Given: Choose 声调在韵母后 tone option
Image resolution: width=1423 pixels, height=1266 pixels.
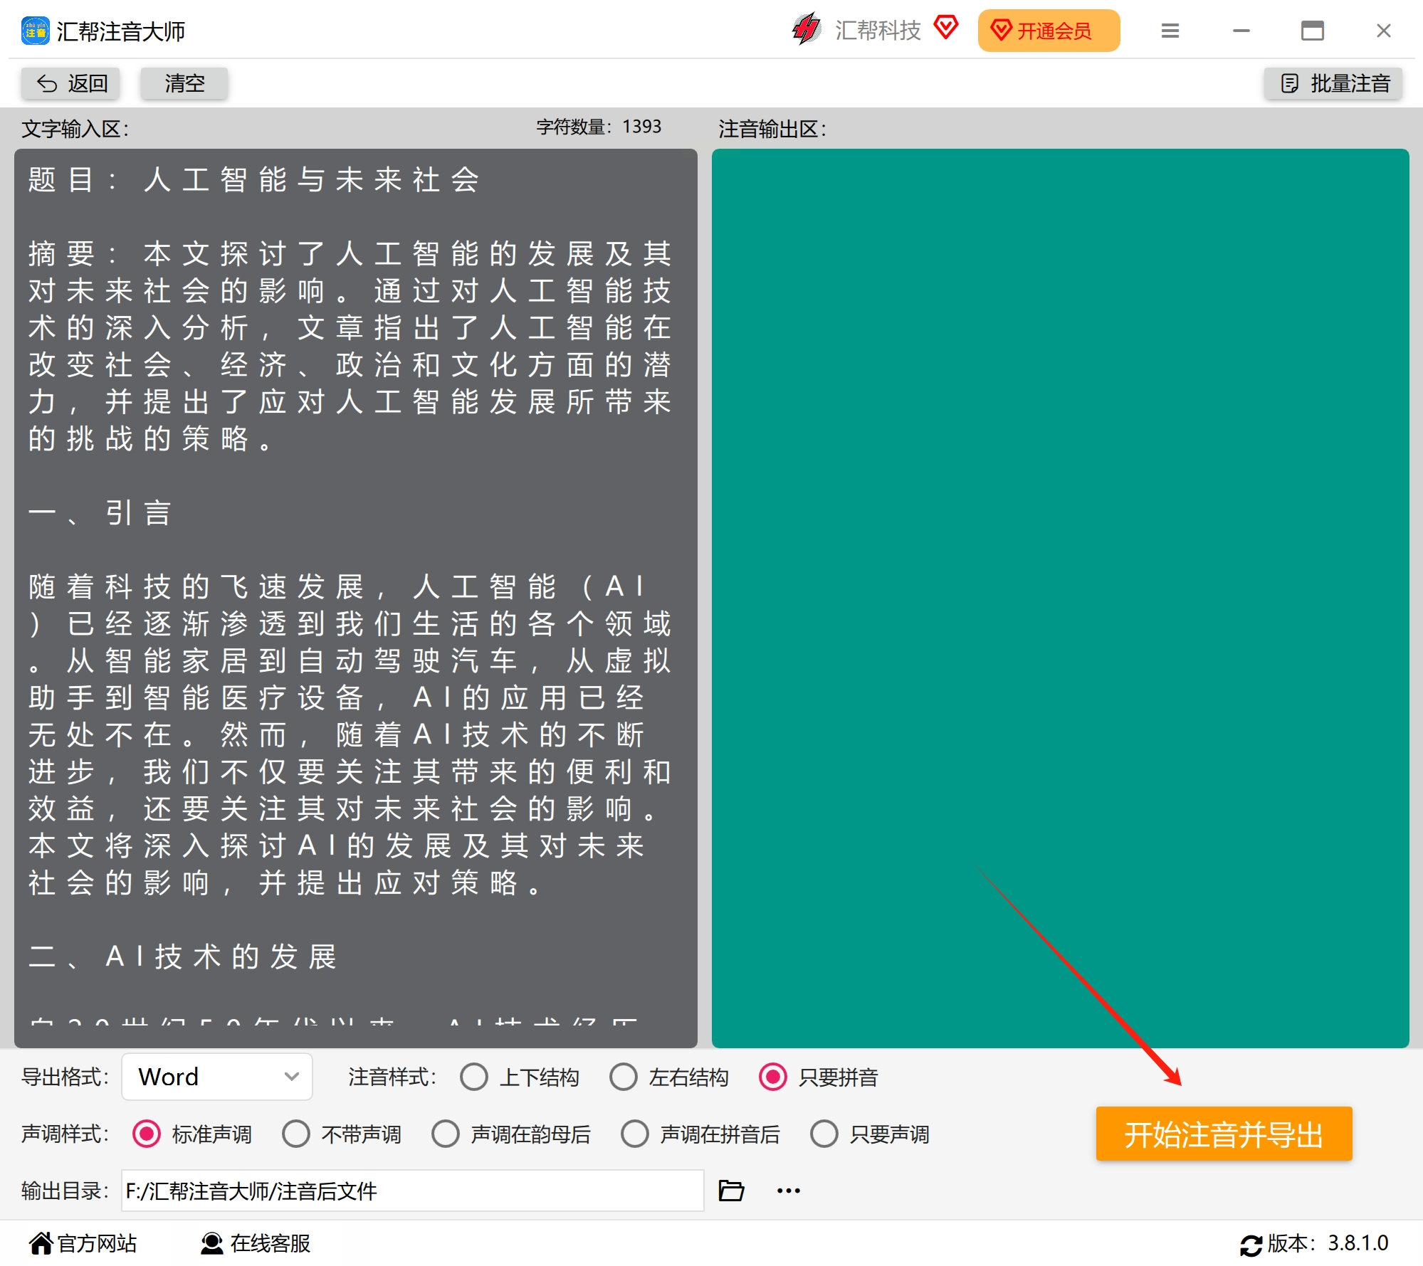Looking at the screenshot, I should click(446, 1134).
